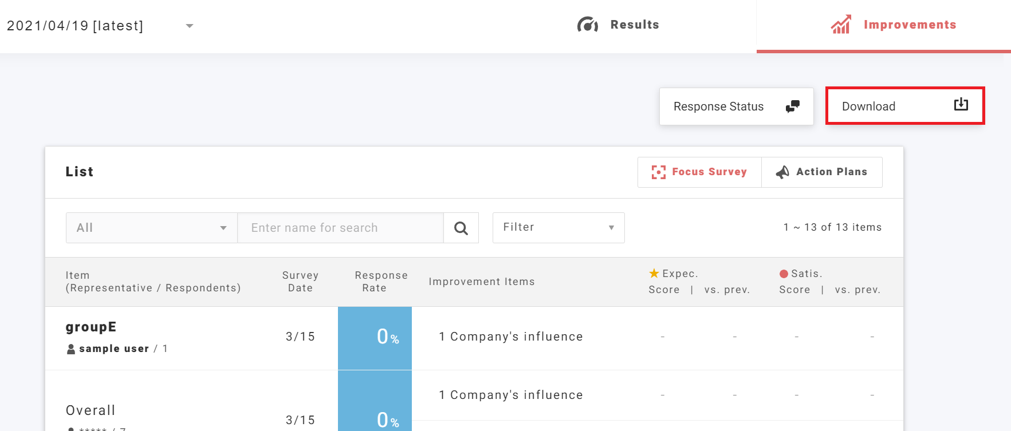Click the Download arrow icon
The width and height of the screenshot is (1011, 431).
(961, 105)
